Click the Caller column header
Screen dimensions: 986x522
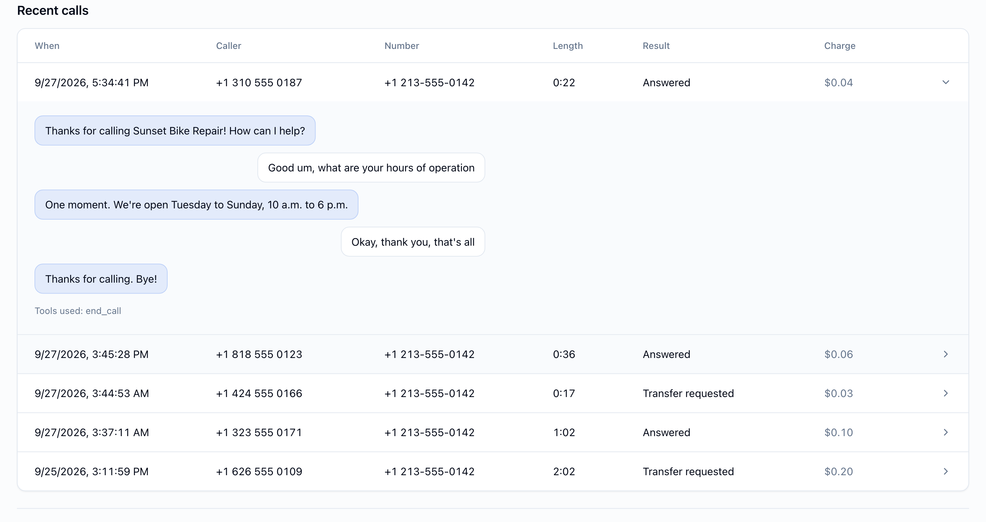pyautogui.click(x=229, y=45)
